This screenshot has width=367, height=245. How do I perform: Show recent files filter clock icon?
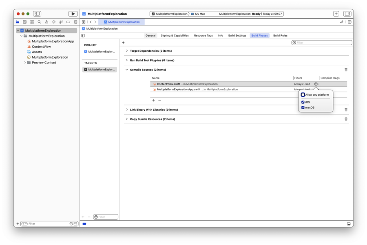tap(71, 224)
